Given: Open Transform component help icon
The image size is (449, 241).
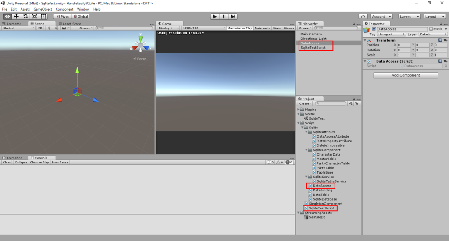Looking at the screenshot, I should (440, 40).
